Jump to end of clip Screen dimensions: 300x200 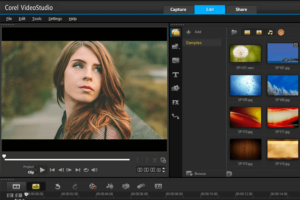(x=78, y=170)
